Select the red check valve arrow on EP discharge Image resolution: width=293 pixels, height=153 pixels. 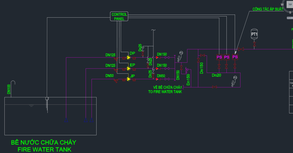pyautogui.click(x=157, y=69)
